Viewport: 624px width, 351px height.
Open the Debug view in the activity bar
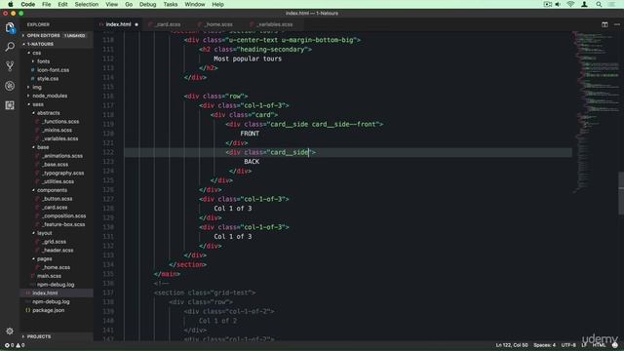10,86
